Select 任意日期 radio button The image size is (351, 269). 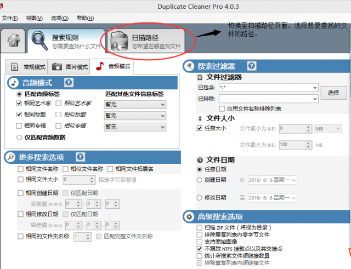pyautogui.click(x=199, y=169)
